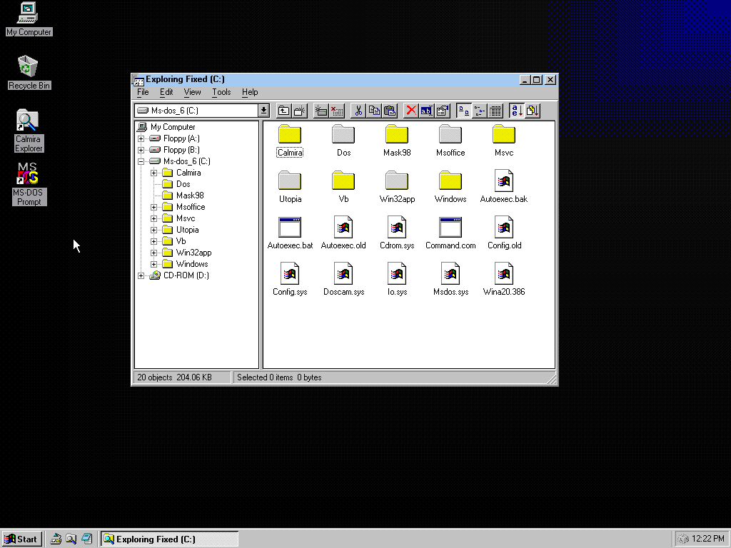Open the drive selector dropdown arrow
Viewport: 731px width, 548px height.
pyautogui.click(x=263, y=111)
